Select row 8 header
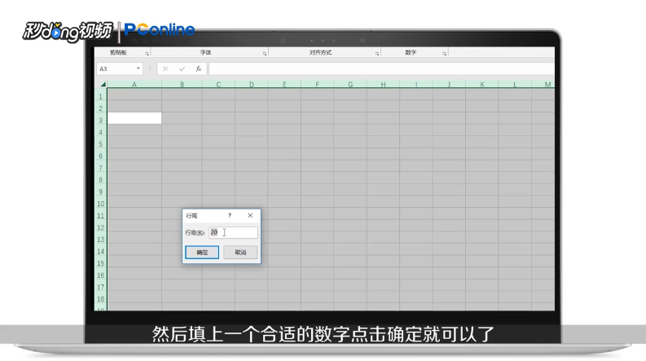The width and height of the screenshot is (646, 361). point(100,180)
